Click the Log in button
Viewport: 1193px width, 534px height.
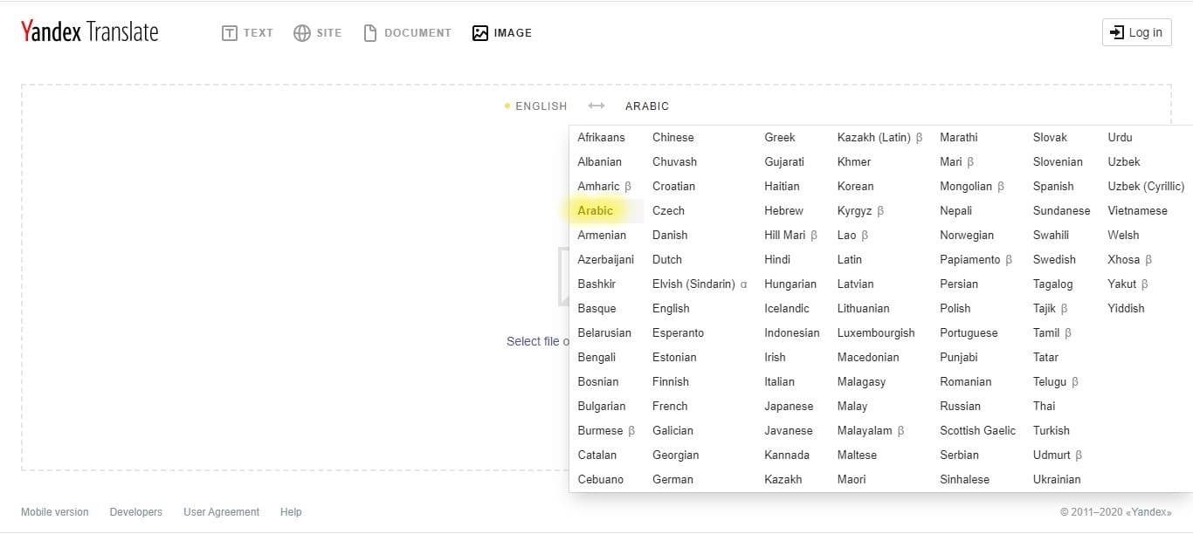click(x=1136, y=32)
